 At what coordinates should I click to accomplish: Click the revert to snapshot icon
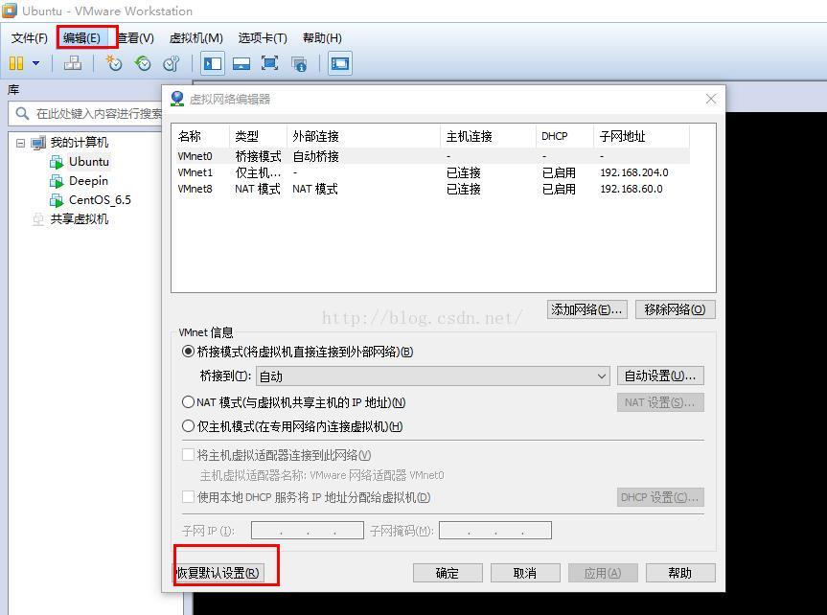(143, 63)
